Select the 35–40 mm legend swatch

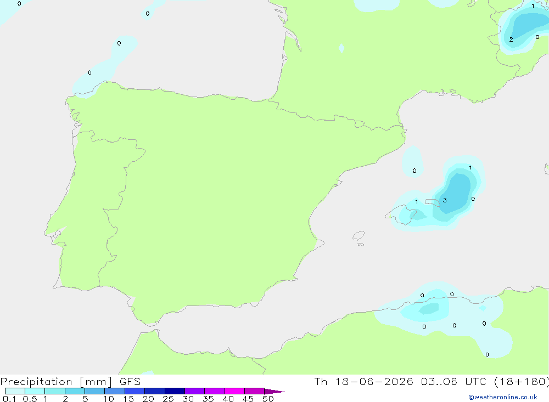[215, 391]
